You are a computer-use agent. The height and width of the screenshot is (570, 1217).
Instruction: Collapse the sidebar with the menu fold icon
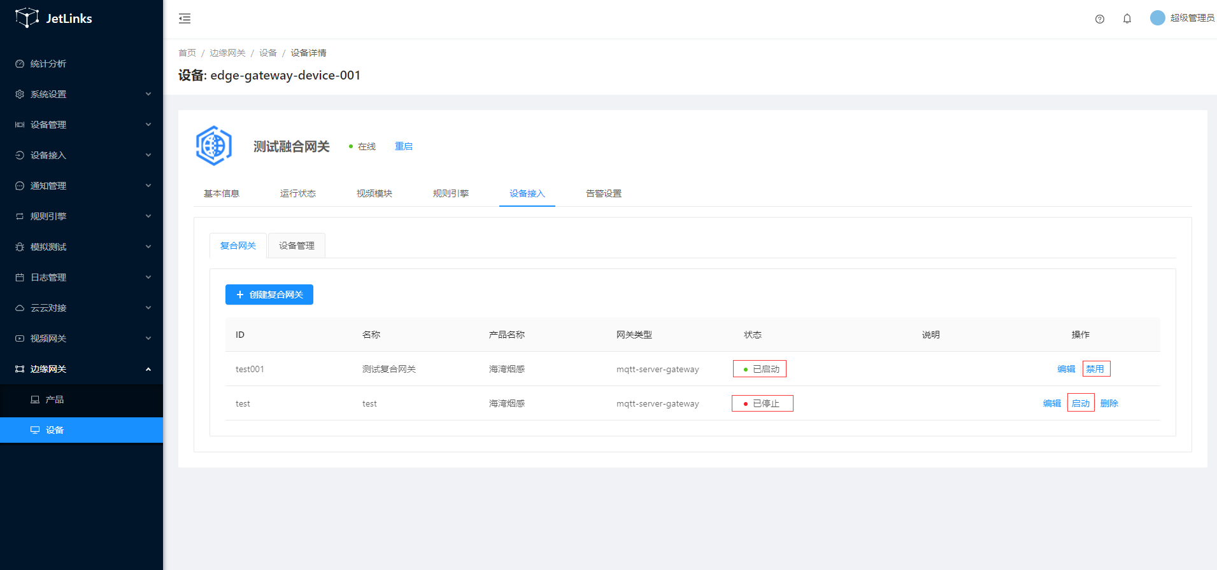click(185, 18)
